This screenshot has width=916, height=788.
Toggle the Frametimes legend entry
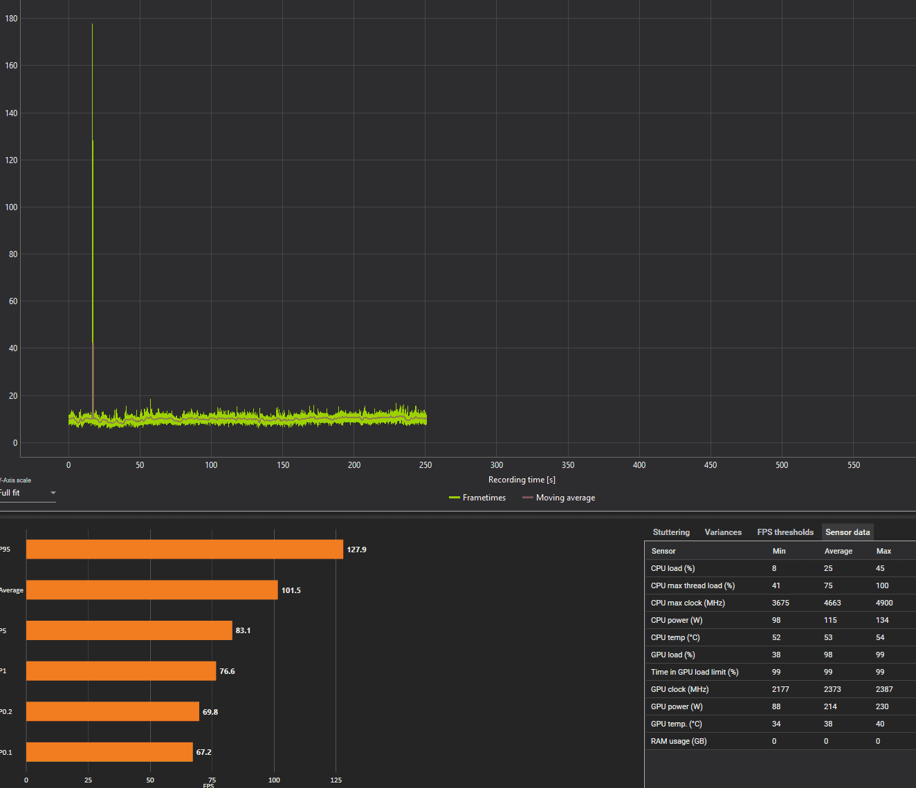point(477,498)
